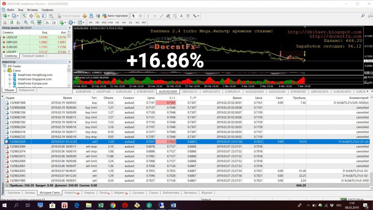Open the Periods clock dropdown arrow
The width and height of the screenshot is (373, 210).
point(74,23)
